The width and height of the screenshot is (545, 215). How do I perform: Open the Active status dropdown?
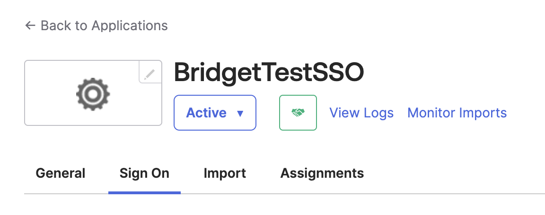click(215, 113)
